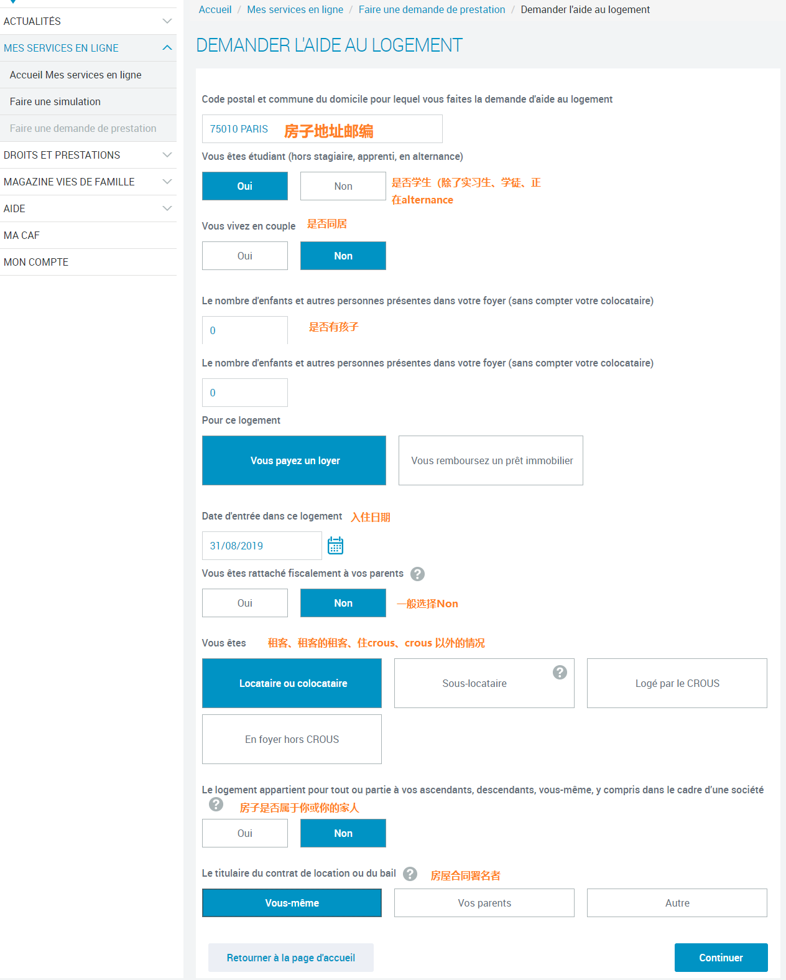Click the code postal 75010 PARIS field

[322, 129]
